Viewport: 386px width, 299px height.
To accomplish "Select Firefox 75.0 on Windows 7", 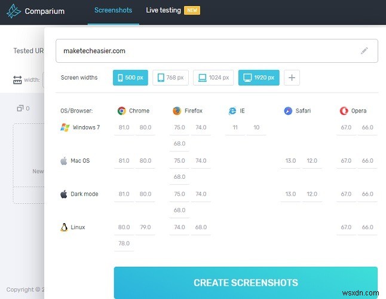I will [179, 127].
